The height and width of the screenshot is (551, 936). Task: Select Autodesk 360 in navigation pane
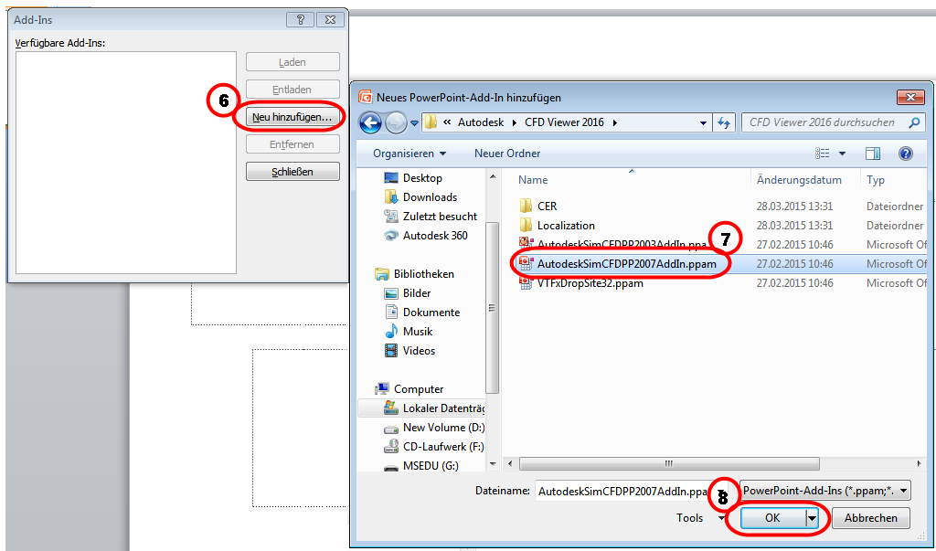pos(434,235)
